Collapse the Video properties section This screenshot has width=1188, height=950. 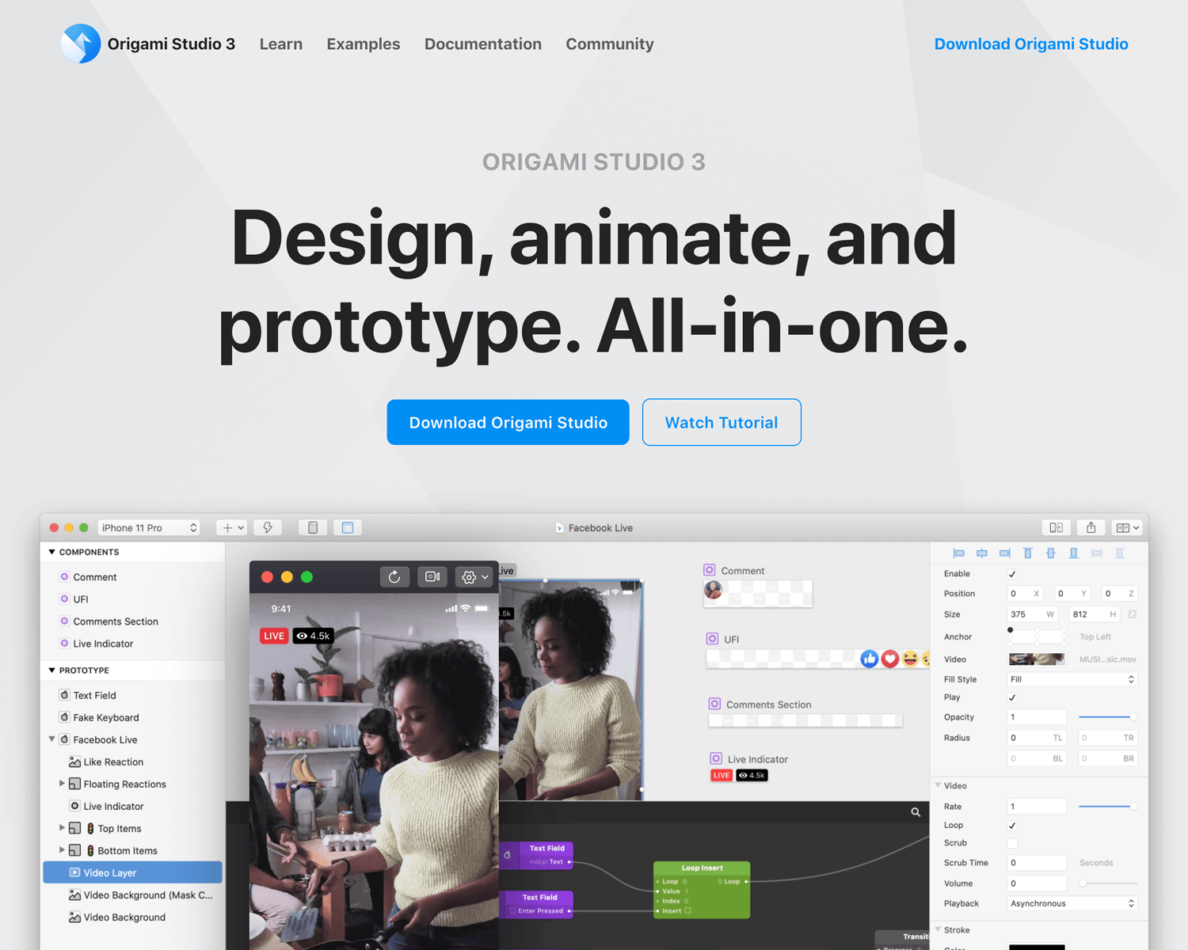pyautogui.click(x=938, y=785)
